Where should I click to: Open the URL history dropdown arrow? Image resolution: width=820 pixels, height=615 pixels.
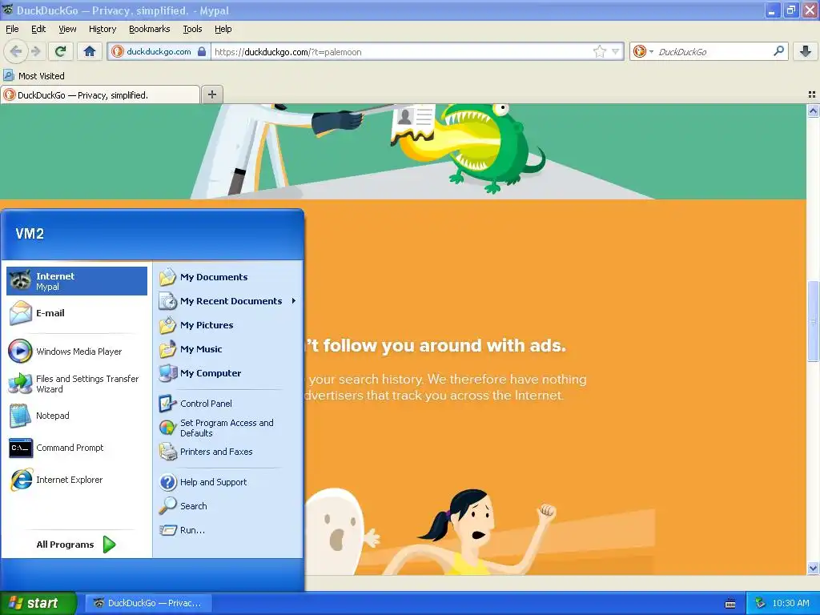click(x=616, y=51)
